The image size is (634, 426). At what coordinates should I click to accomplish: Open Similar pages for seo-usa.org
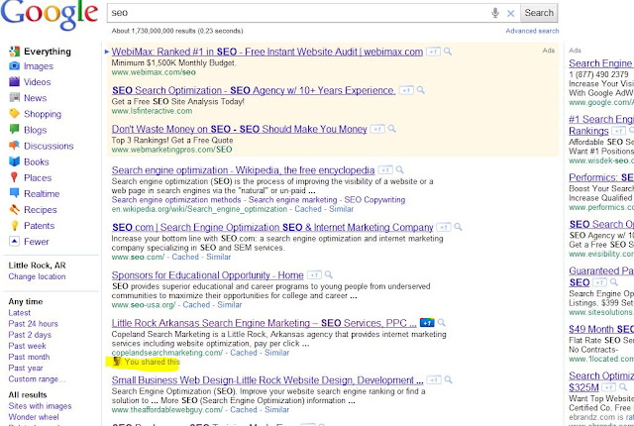pos(230,305)
